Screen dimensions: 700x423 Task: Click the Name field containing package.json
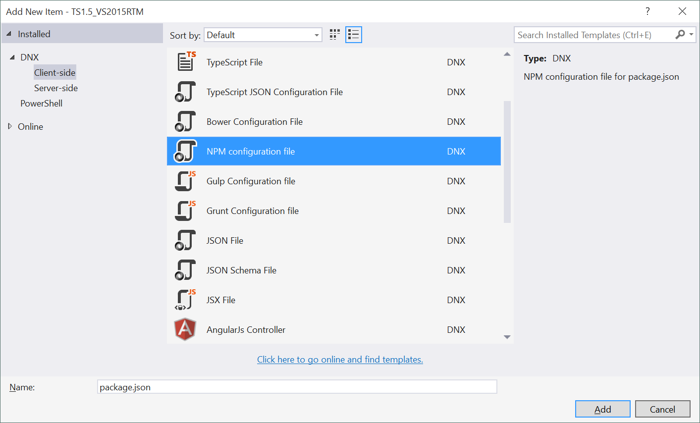297,387
